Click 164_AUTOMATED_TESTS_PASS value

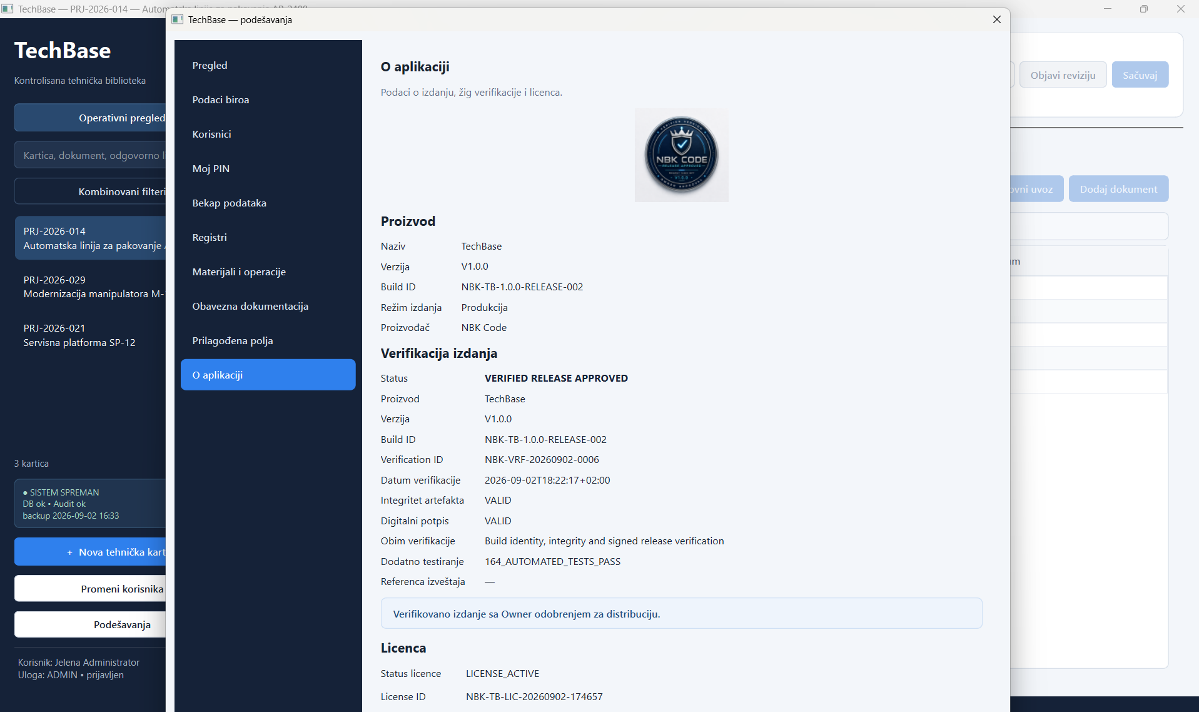[552, 561]
